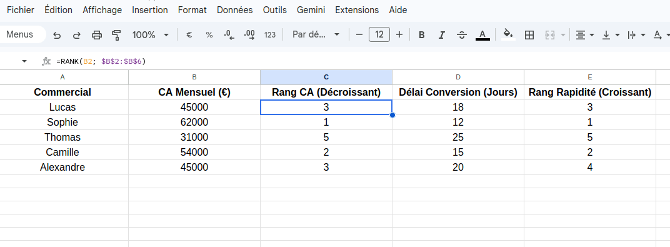Open the fill color paint bucket
The image size is (670, 247).
(x=508, y=34)
